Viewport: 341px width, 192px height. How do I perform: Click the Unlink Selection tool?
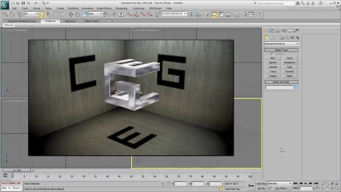12,14
